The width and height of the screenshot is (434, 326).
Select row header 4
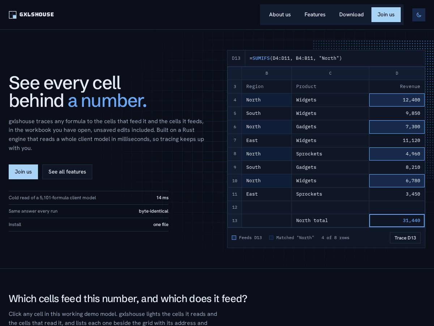pyautogui.click(x=235, y=100)
